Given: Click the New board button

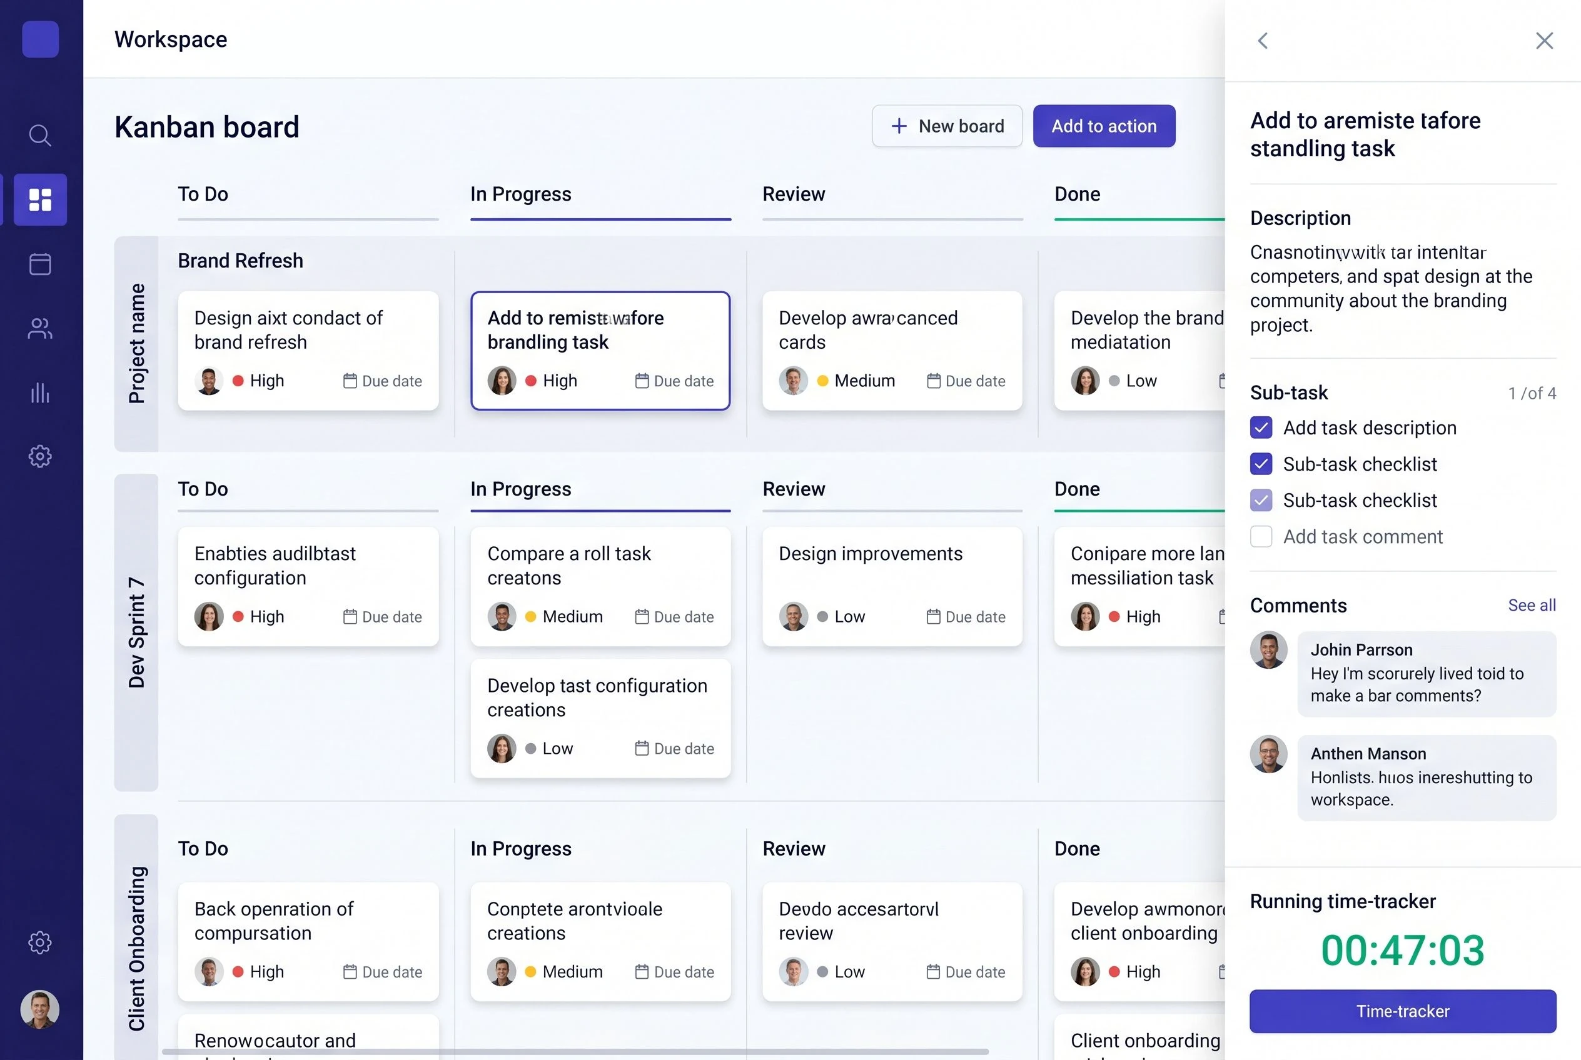Looking at the screenshot, I should coord(947,126).
